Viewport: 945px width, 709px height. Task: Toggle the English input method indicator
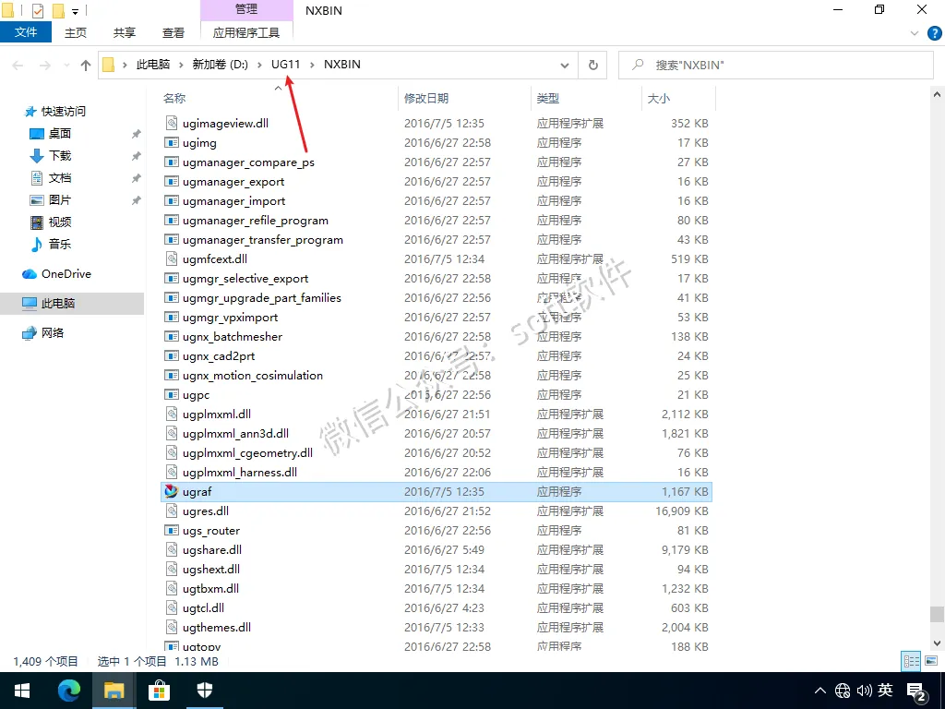click(885, 691)
